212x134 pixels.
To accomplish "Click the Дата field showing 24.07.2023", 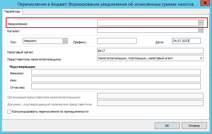I will 186,41.
